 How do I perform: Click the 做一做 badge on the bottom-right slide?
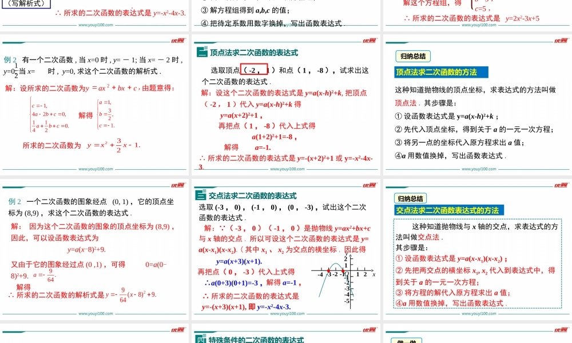(x=407, y=340)
